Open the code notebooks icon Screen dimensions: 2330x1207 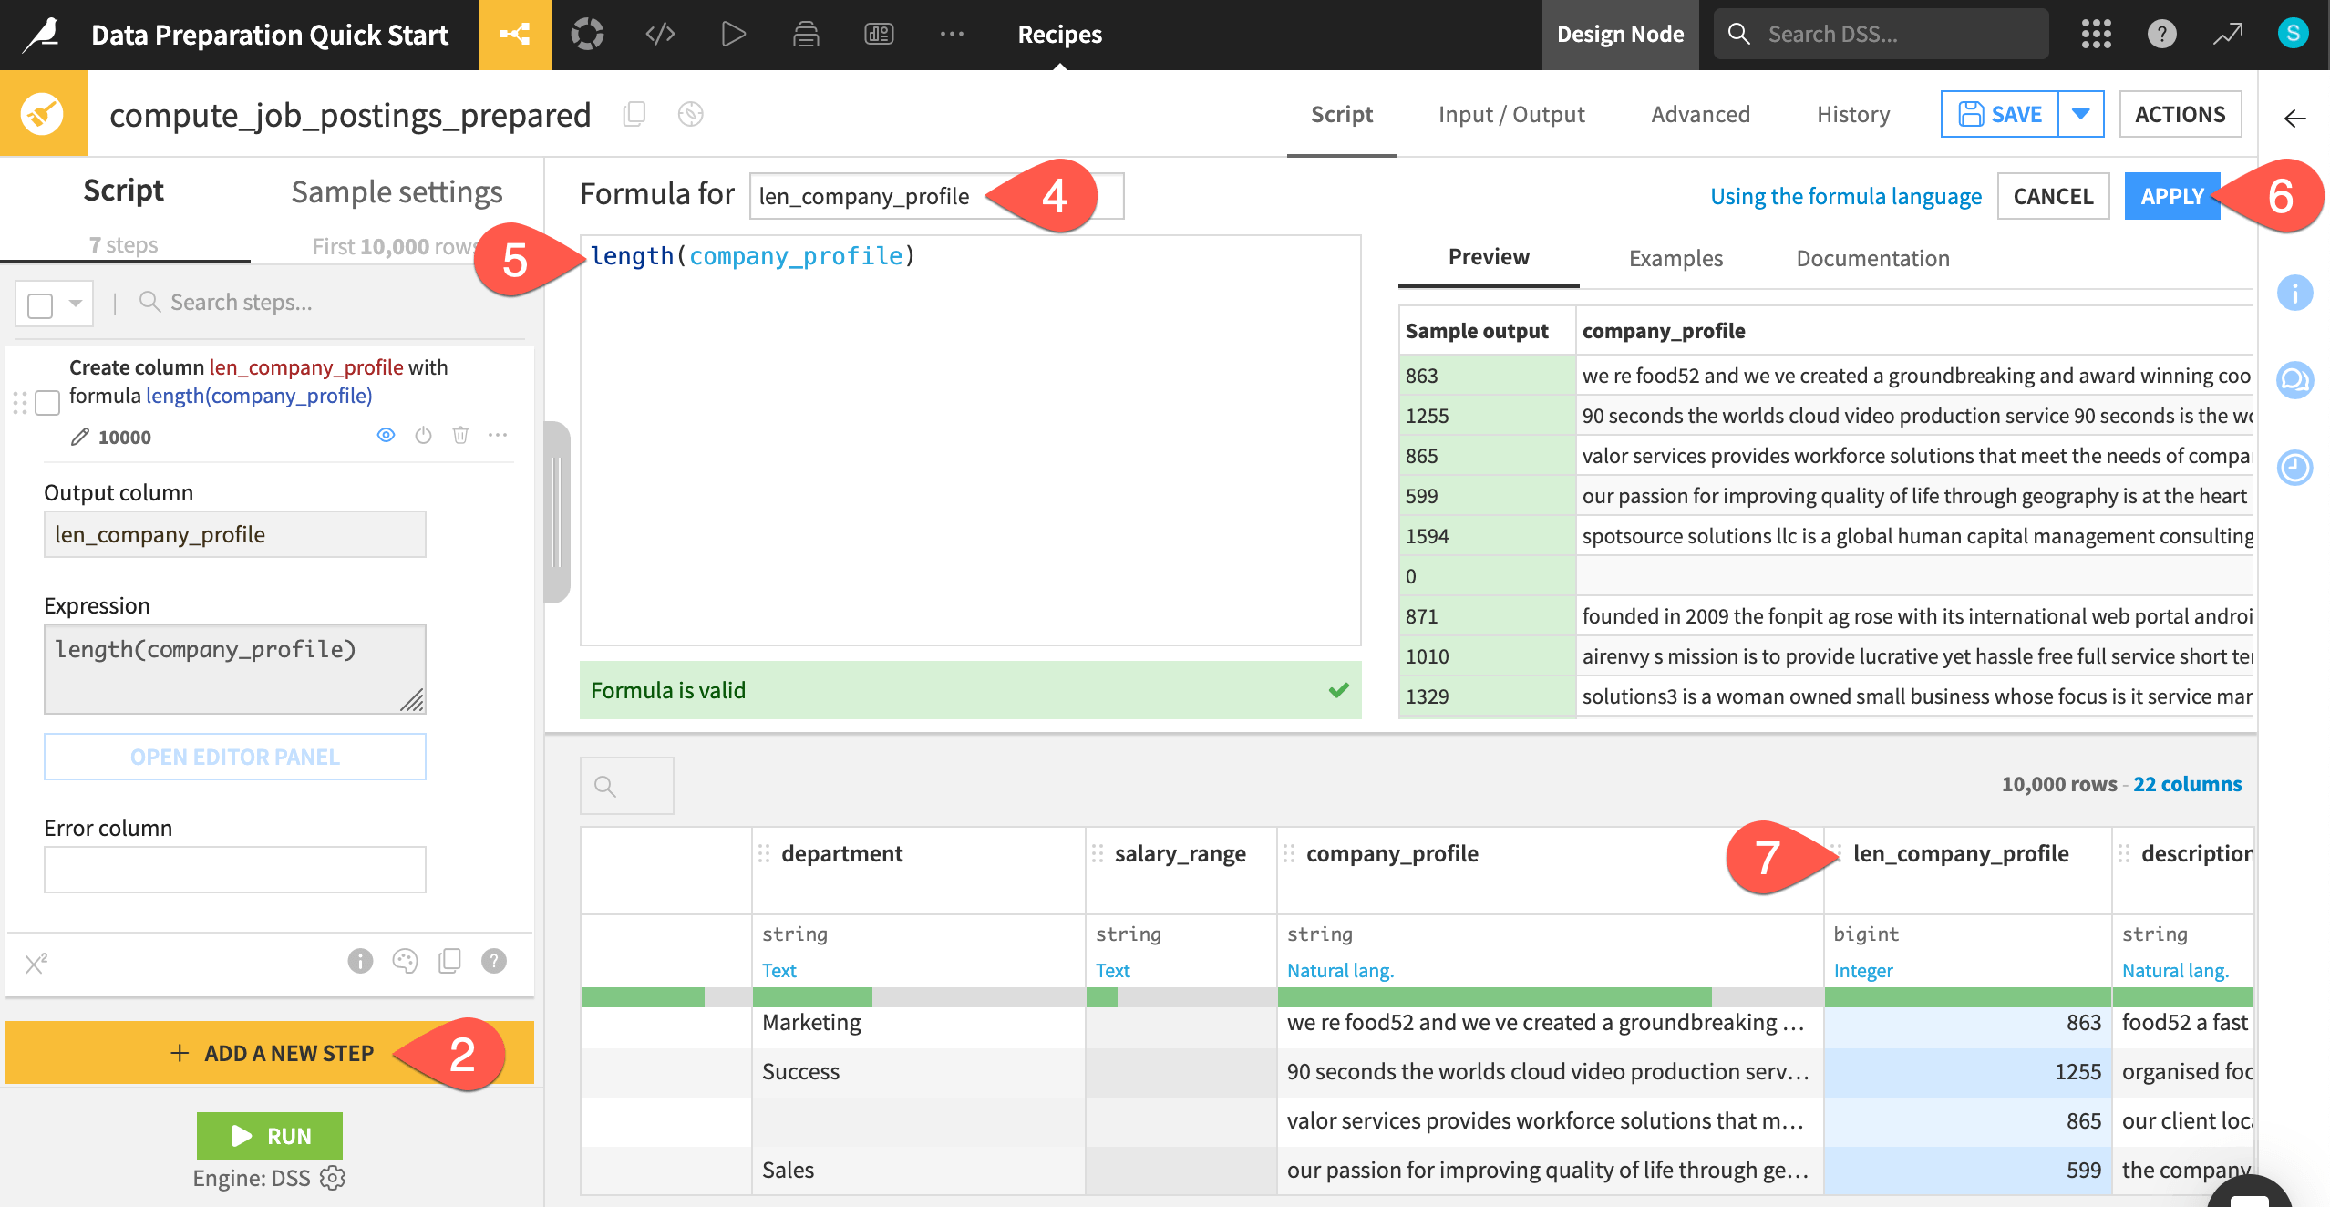(x=660, y=35)
